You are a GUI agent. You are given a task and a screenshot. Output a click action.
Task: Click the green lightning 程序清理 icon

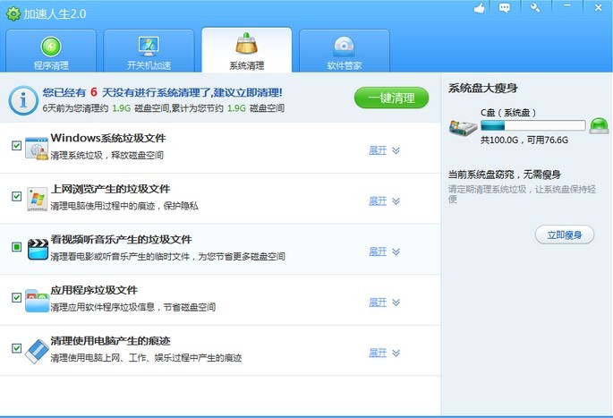[51, 47]
